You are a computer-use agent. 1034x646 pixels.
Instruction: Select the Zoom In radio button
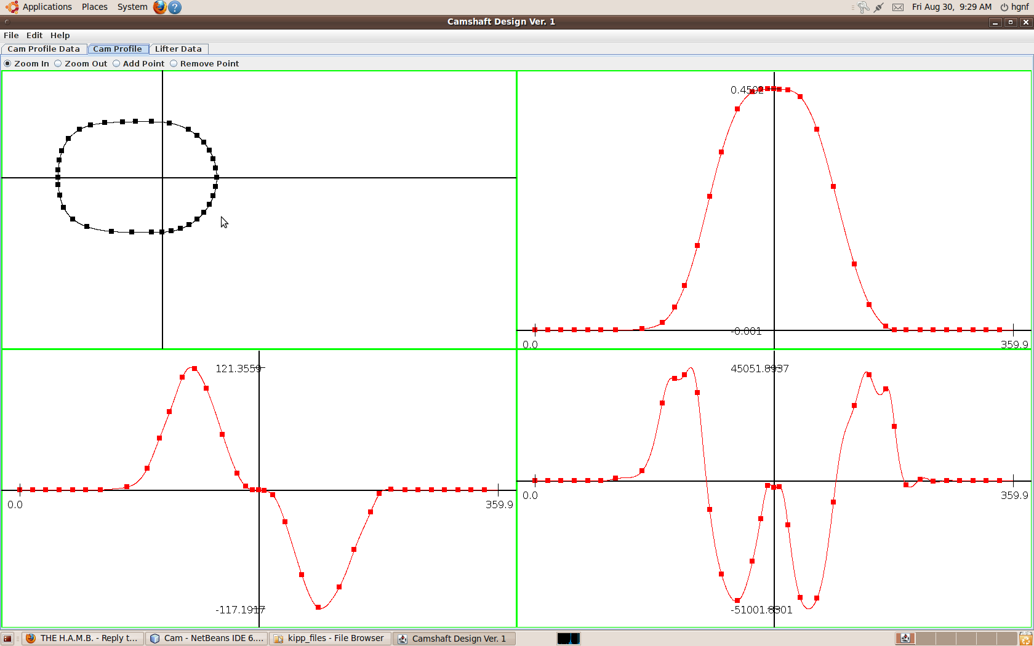pos(8,63)
